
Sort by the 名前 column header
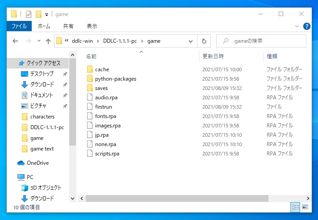(x=91, y=57)
